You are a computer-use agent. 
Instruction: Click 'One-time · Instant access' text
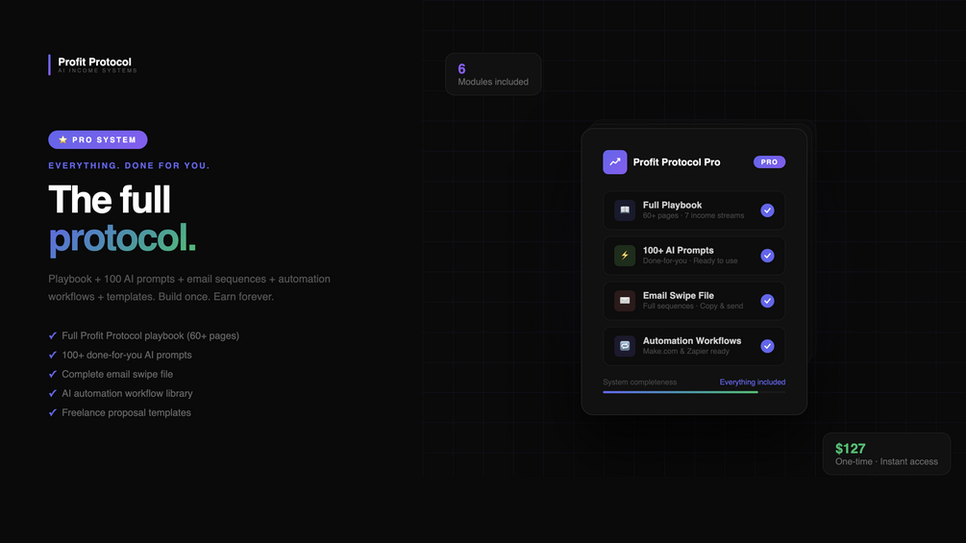[886, 461]
